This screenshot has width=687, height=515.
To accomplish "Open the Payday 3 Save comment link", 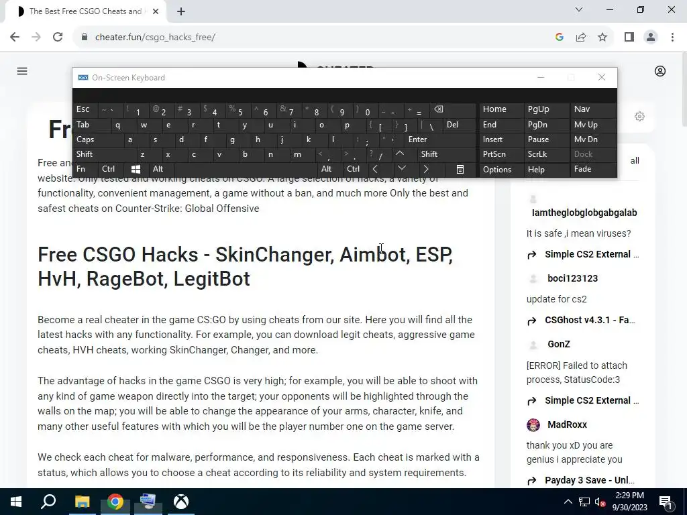I will click(x=589, y=480).
